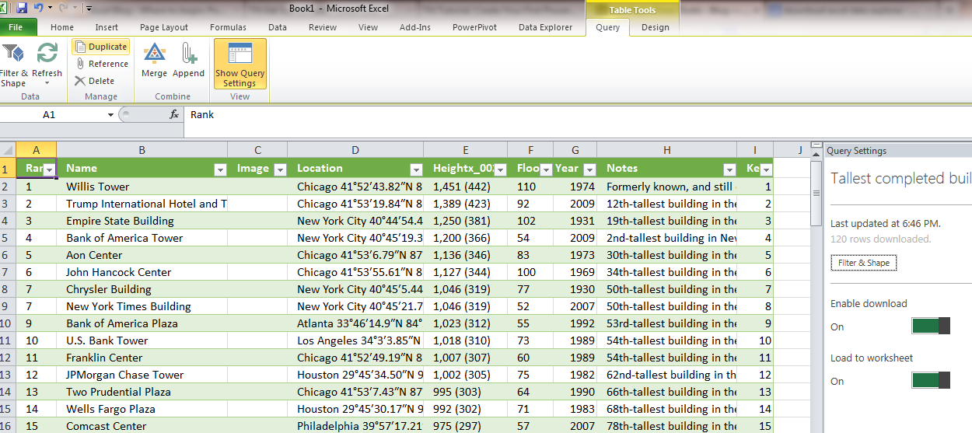Image resolution: width=972 pixels, height=433 pixels.
Task: Click the Select All corner triangle
Action: [x=8, y=149]
